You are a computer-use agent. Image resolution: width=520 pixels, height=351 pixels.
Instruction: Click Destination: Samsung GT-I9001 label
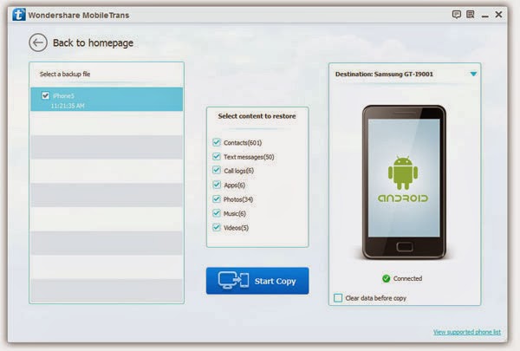click(384, 74)
